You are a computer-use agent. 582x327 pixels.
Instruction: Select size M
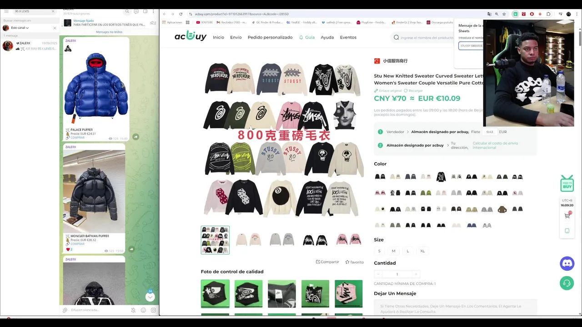point(393,251)
